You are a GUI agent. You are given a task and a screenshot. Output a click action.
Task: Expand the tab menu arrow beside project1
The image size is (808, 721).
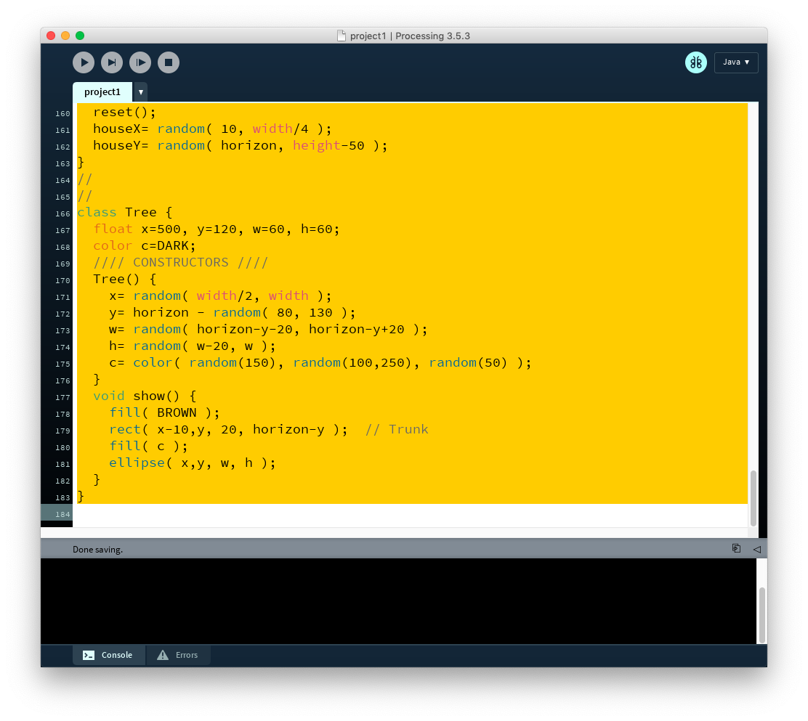pos(140,92)
